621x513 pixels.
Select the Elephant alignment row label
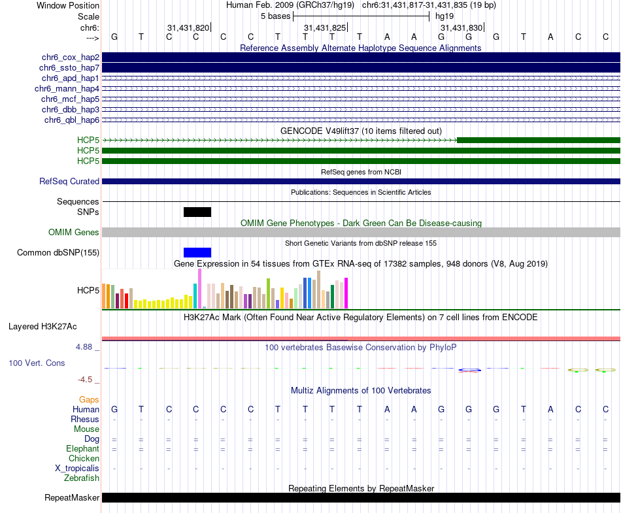[83, 448]
